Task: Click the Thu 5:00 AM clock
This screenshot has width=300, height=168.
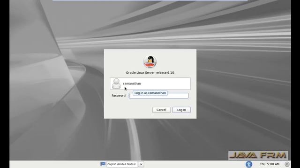Action: point(270,164)
